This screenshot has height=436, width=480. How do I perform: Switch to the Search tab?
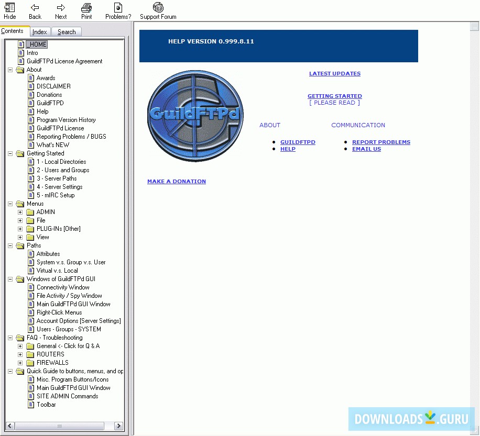tap(67, 32)
